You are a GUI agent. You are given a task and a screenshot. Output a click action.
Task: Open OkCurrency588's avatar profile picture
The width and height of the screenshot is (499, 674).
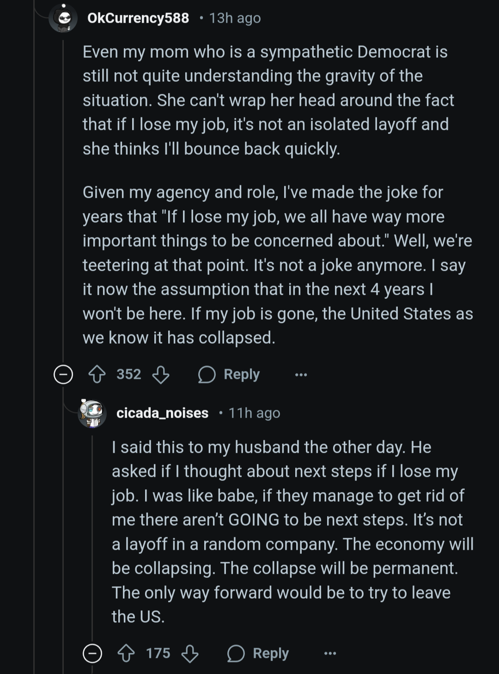63,18
